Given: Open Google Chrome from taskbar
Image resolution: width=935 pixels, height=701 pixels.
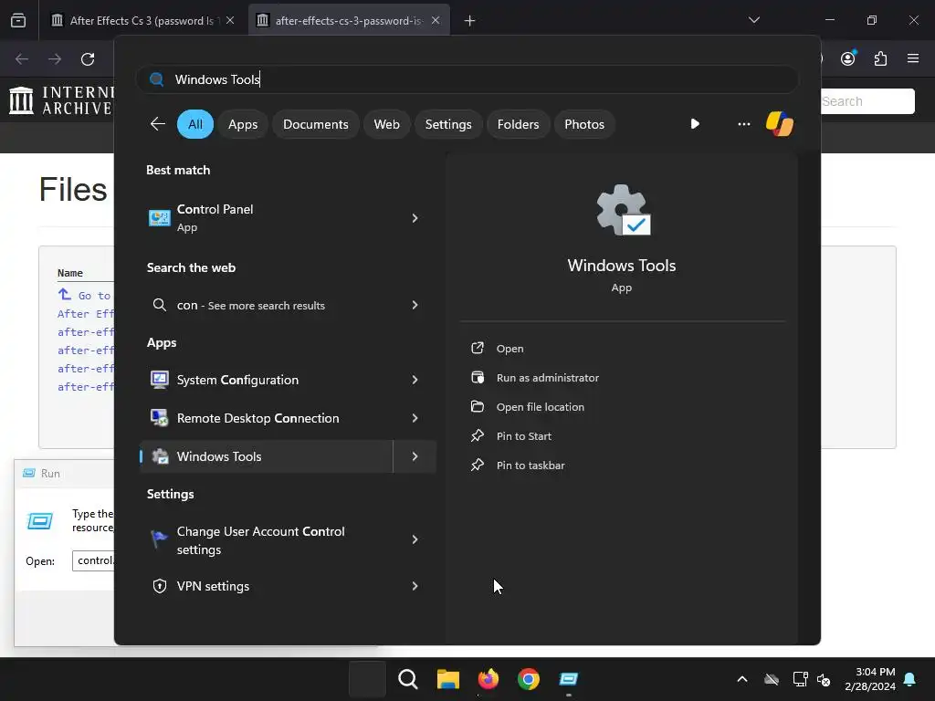Looking at the screenshot, I should pyautogui.click(x=529, y=679).
